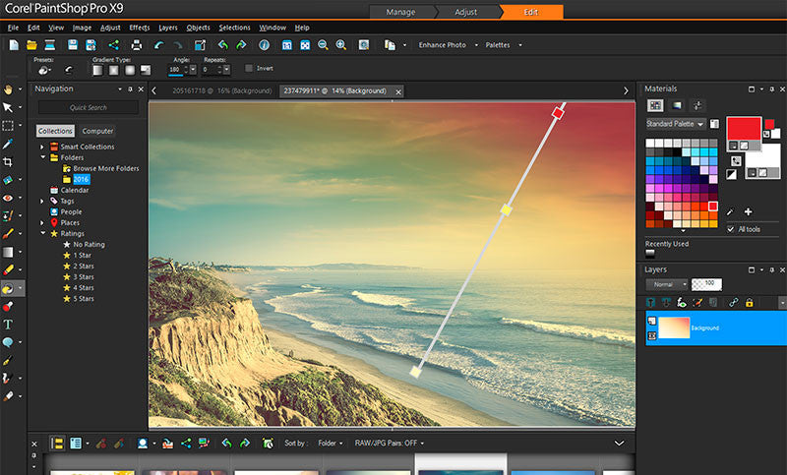
Task: Open the Effects menu
Action: coord(140,28)
